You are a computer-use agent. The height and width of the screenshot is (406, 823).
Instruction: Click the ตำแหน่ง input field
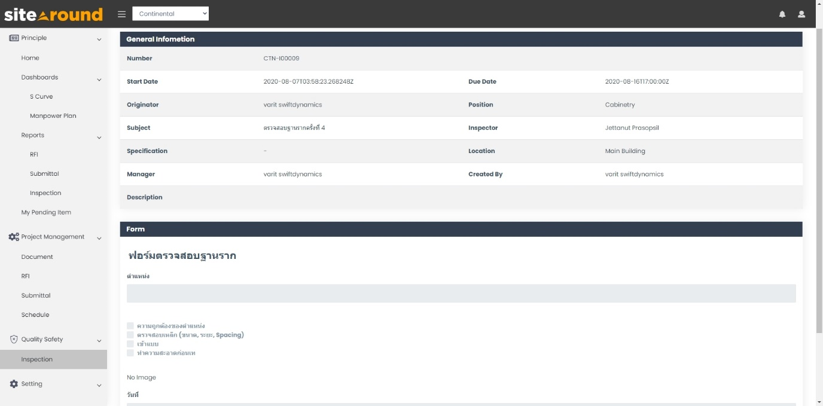coord(461,294)
